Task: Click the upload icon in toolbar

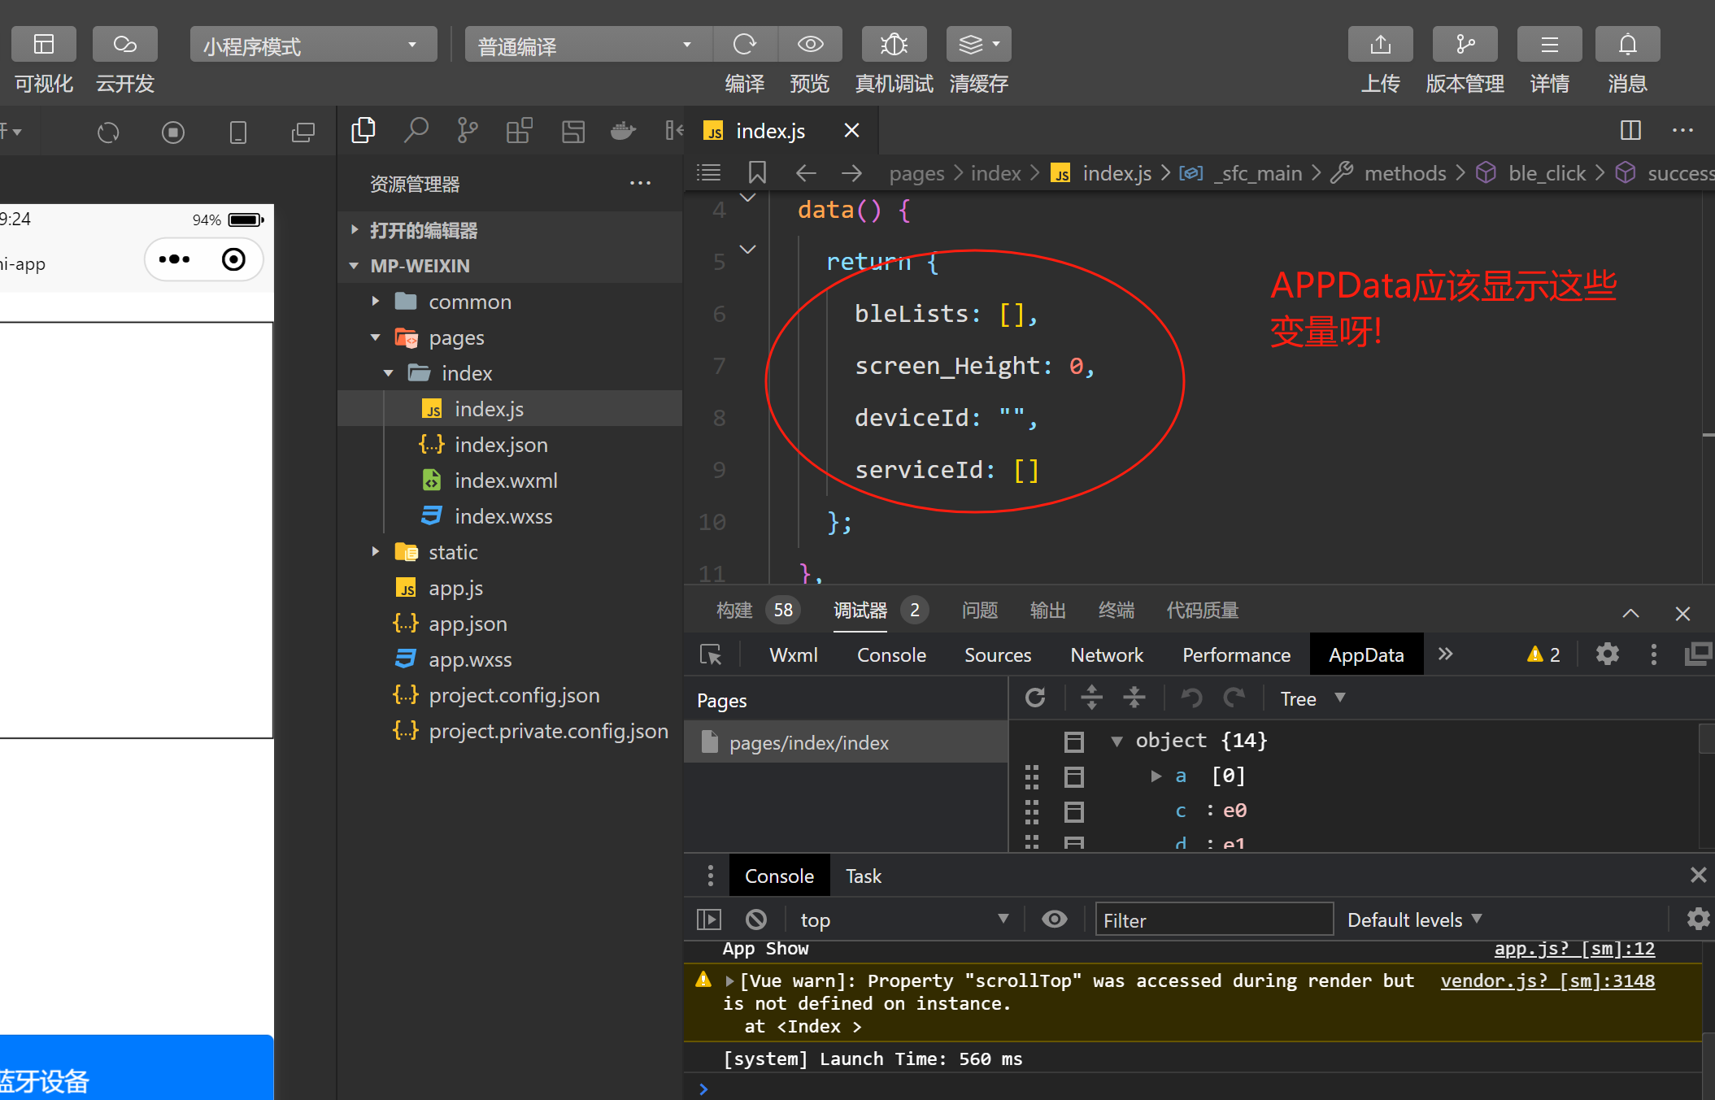Action: (1380, 44)
